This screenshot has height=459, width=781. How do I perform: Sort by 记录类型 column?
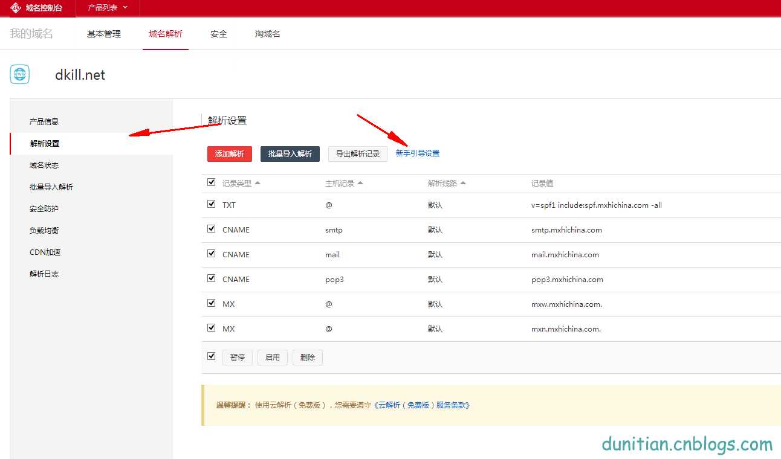pyautogui.click(x=241, y=183)
